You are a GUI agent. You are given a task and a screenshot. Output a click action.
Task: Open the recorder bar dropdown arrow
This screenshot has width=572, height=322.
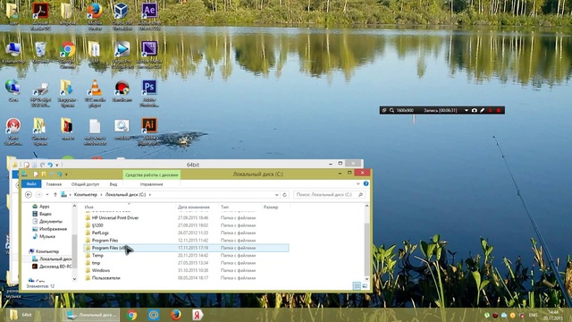pyautogui.click(x=467, y=110)
